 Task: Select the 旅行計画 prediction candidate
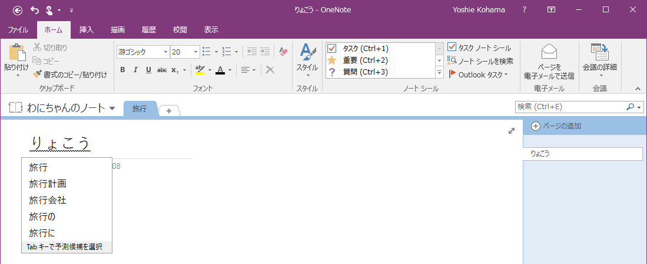tap(48, 184)
